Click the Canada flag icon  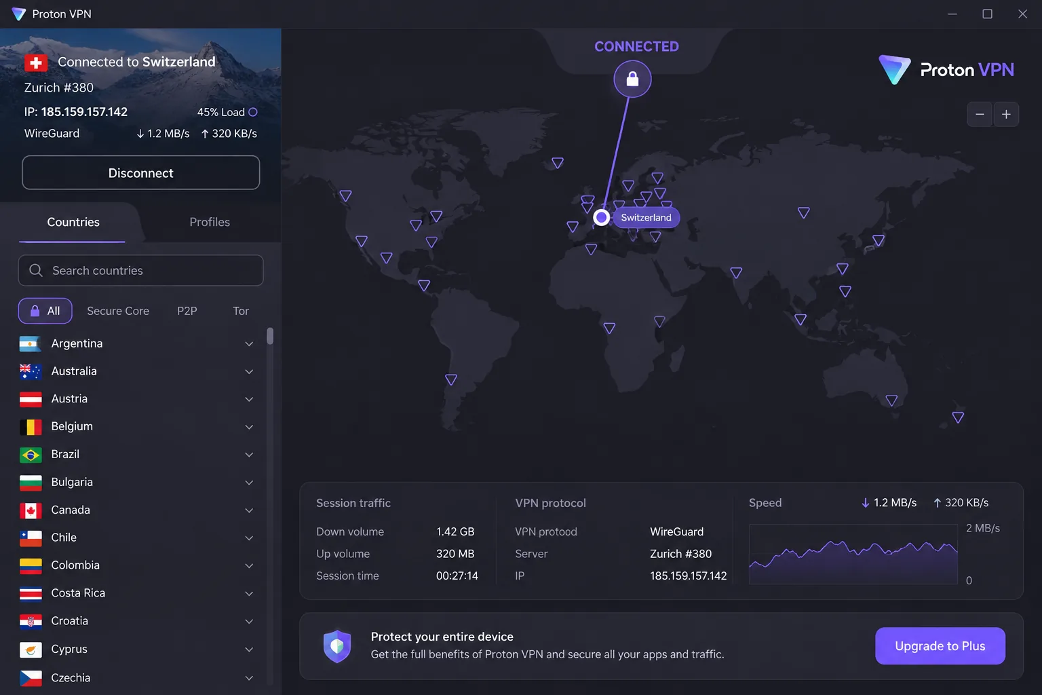31,510
